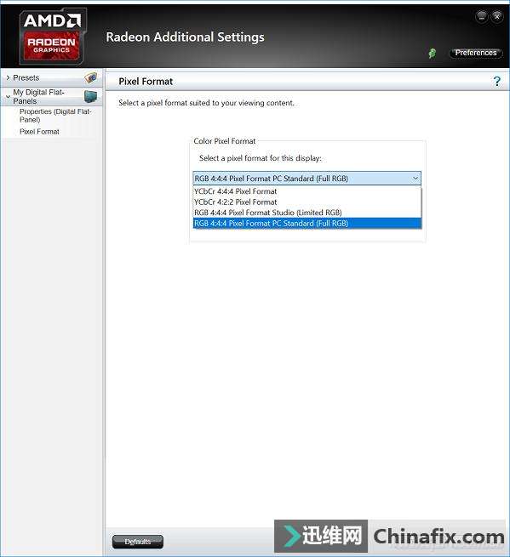Expand the Presets section chevron
510x557 pixels.
pos(8,77)
